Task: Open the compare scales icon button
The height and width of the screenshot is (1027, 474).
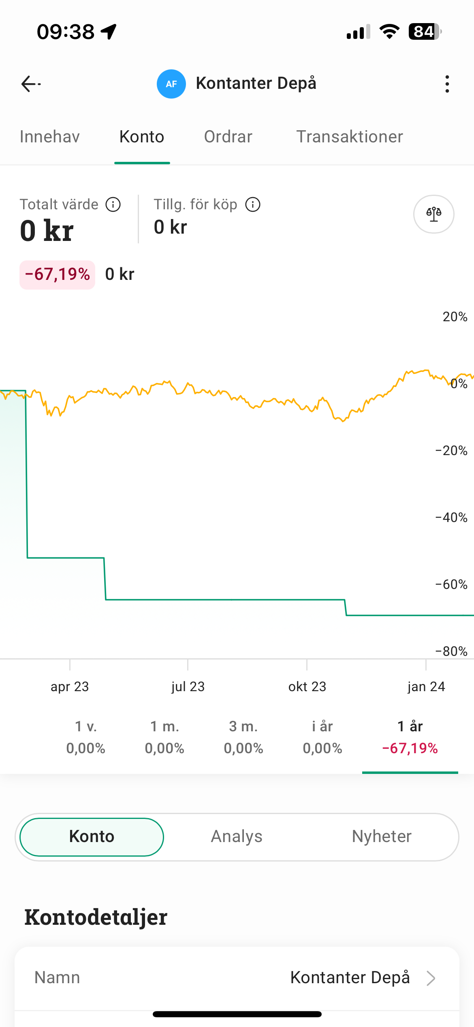Action: pos(433,214)
